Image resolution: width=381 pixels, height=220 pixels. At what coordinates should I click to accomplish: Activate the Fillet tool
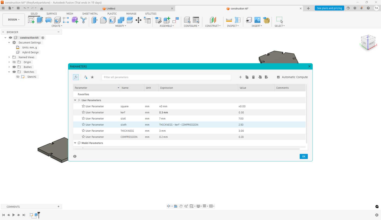tap(103, 20)
